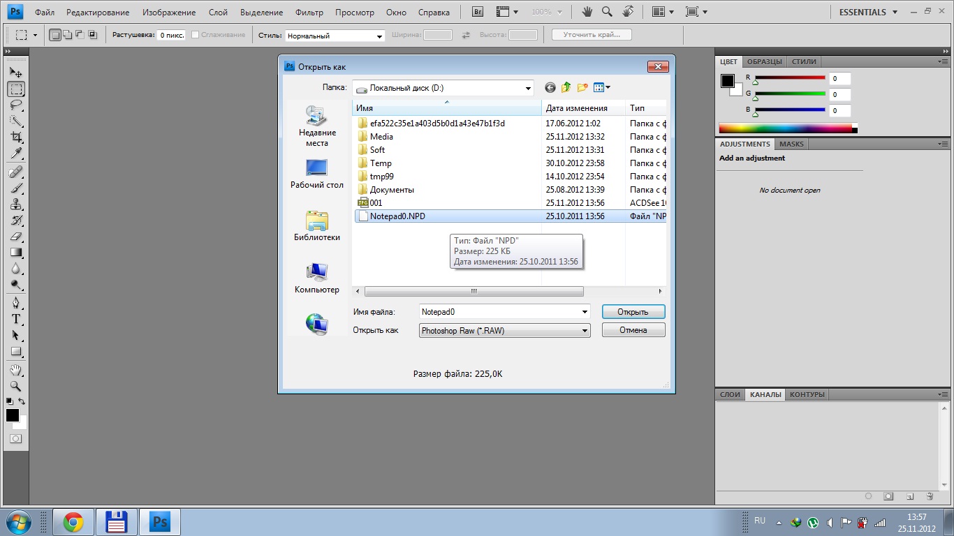Switch to the СЛОИ tab
This screenshot has height=536, width=954.
730,394
